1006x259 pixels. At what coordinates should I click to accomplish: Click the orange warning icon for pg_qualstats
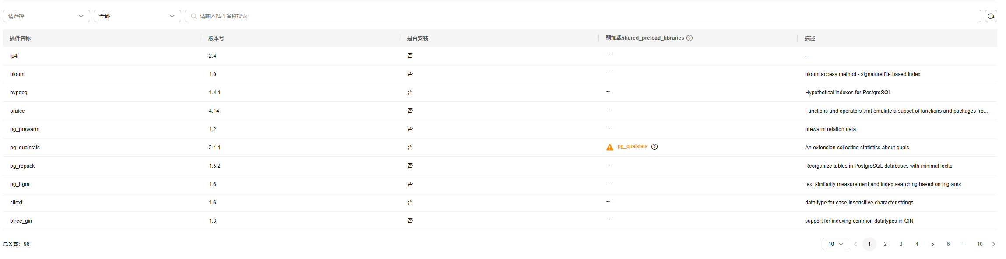coord(609,147)
